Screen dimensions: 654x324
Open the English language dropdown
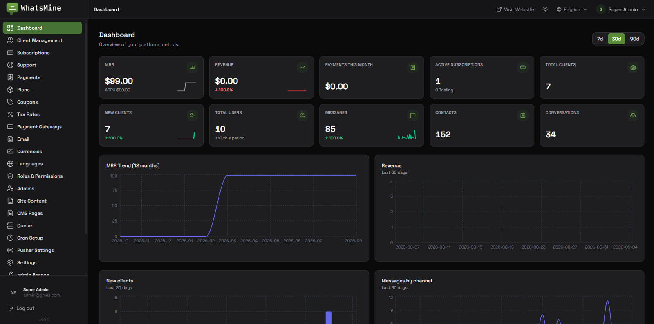(572, 9)
